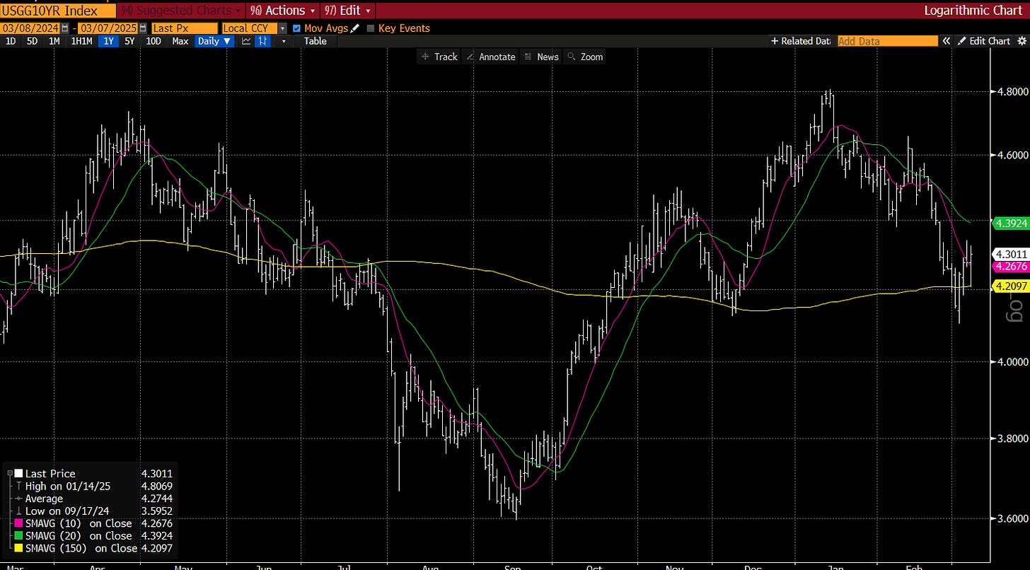Show the News overlay on the chart

point(542,57)
